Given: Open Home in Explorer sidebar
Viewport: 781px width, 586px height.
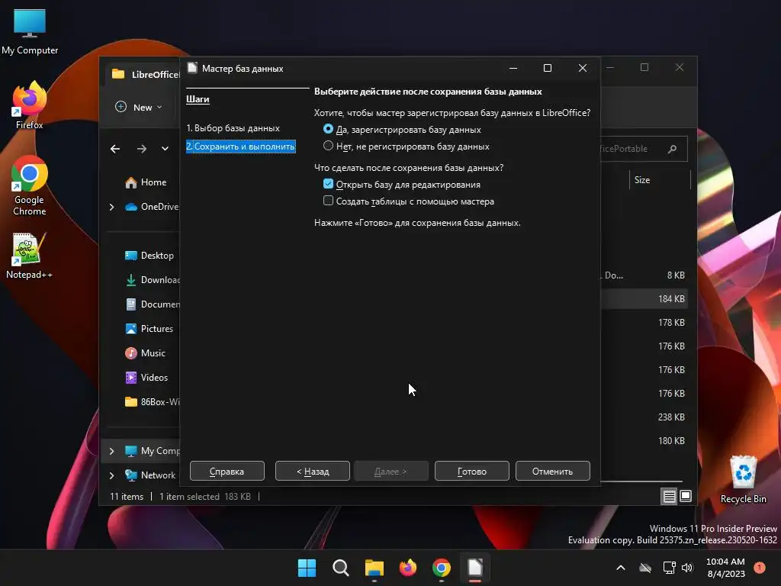Looking at the screenshot, I should (146, 182).
